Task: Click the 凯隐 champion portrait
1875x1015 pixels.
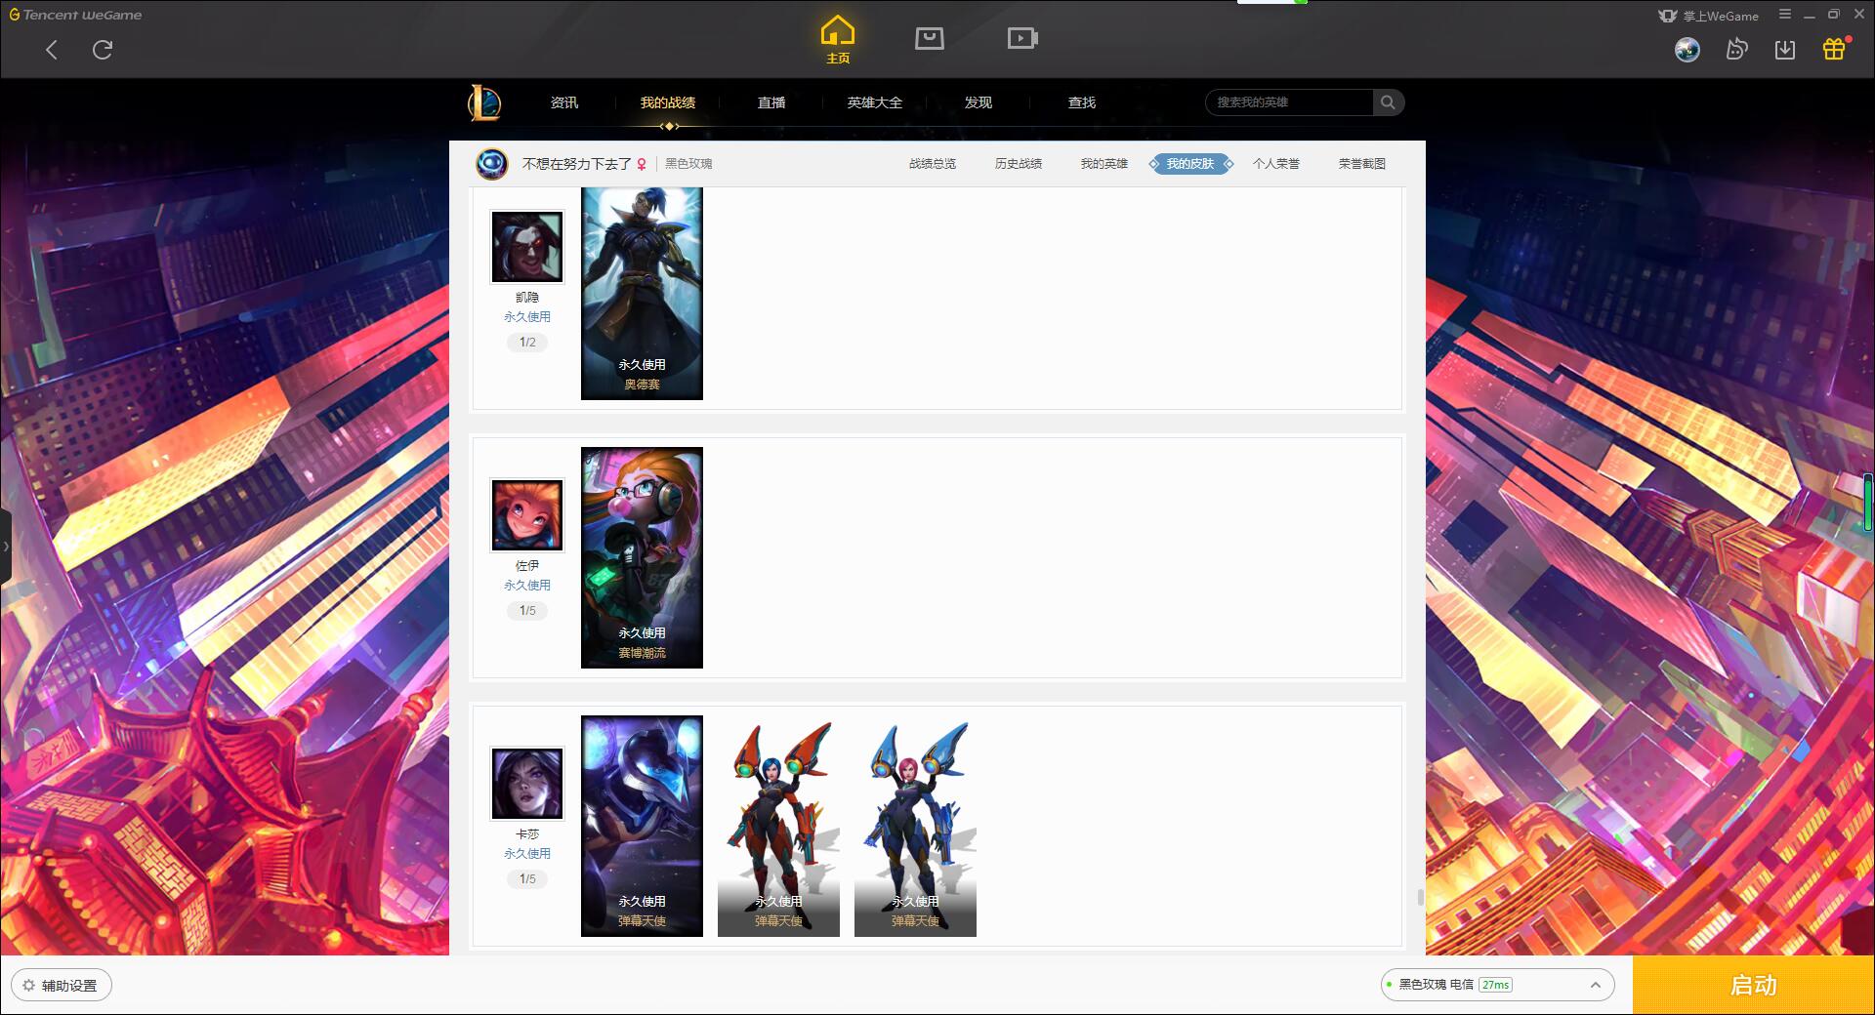Action: [x=527, y=247]
